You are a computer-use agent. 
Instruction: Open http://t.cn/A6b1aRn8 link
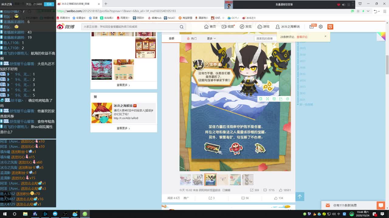[126, 118]
